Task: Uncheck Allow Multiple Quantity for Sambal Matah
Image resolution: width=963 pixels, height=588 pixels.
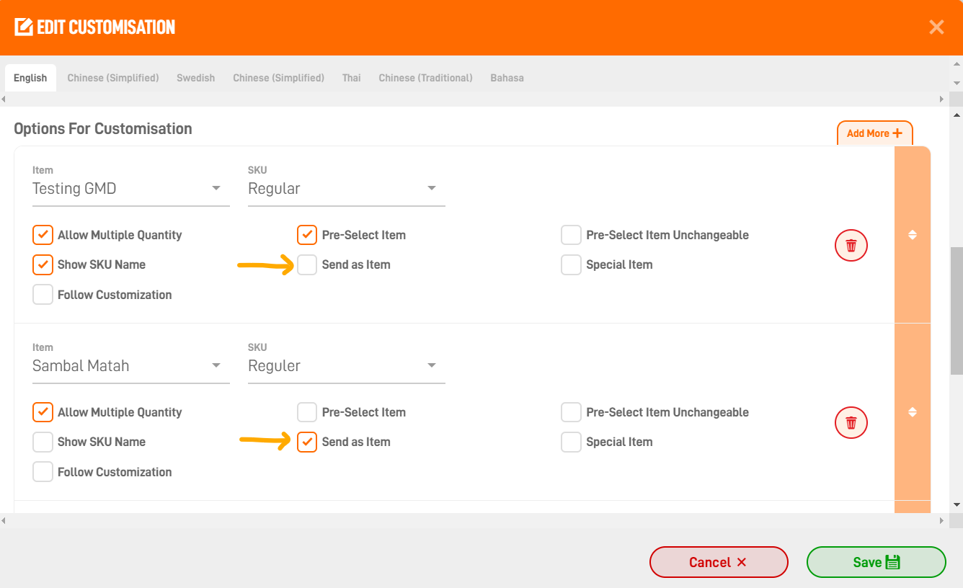Action: (43, 412)
